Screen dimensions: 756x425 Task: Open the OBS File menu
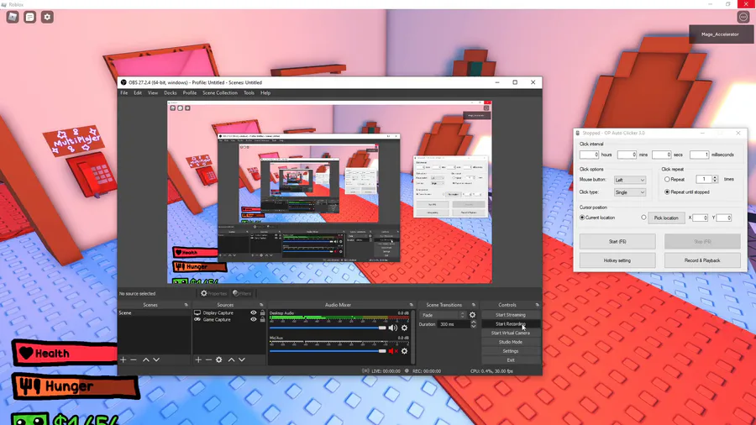click(124, 93)
